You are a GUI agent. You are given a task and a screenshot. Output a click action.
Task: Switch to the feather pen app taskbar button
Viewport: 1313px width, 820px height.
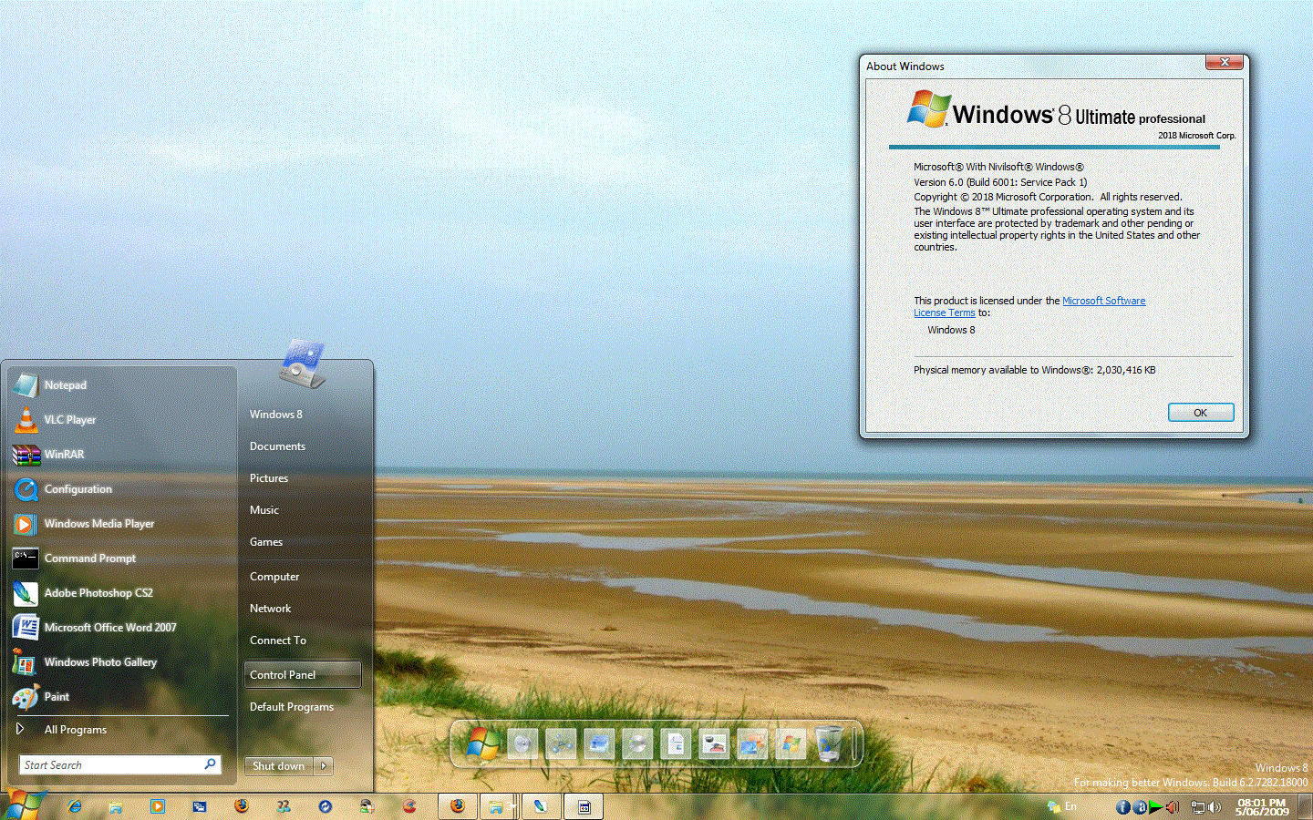pos(541,806)
